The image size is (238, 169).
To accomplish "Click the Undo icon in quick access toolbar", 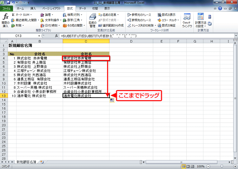I will (13, 3).
